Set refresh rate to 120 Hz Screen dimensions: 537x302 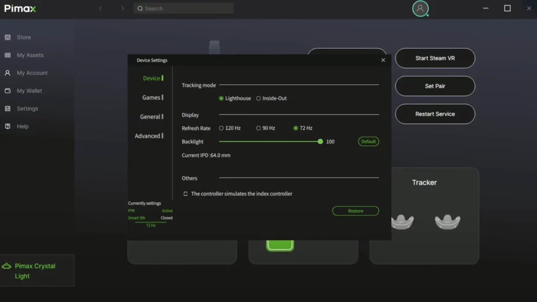click(230, 128)
